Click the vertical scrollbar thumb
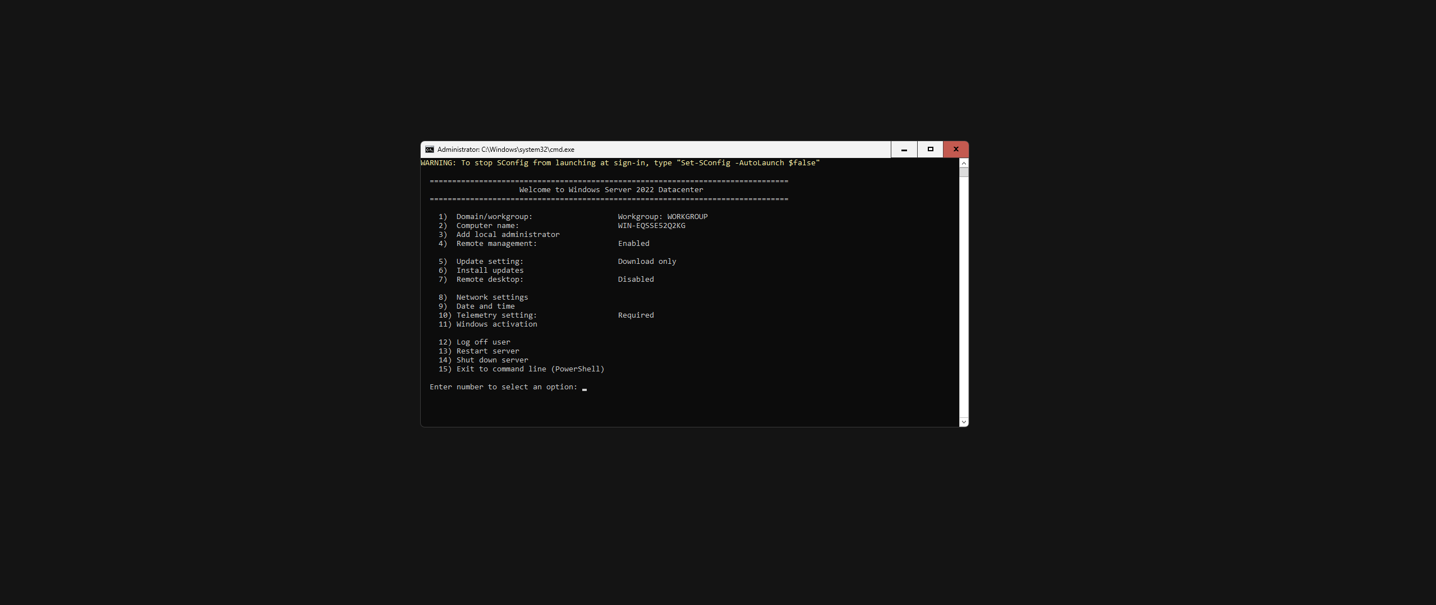The width and height of the screenshot is (1436, 605). point(964,173)
